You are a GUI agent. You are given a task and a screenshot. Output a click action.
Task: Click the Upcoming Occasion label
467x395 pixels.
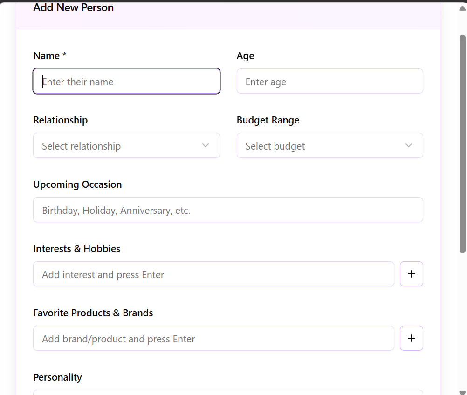77,184
